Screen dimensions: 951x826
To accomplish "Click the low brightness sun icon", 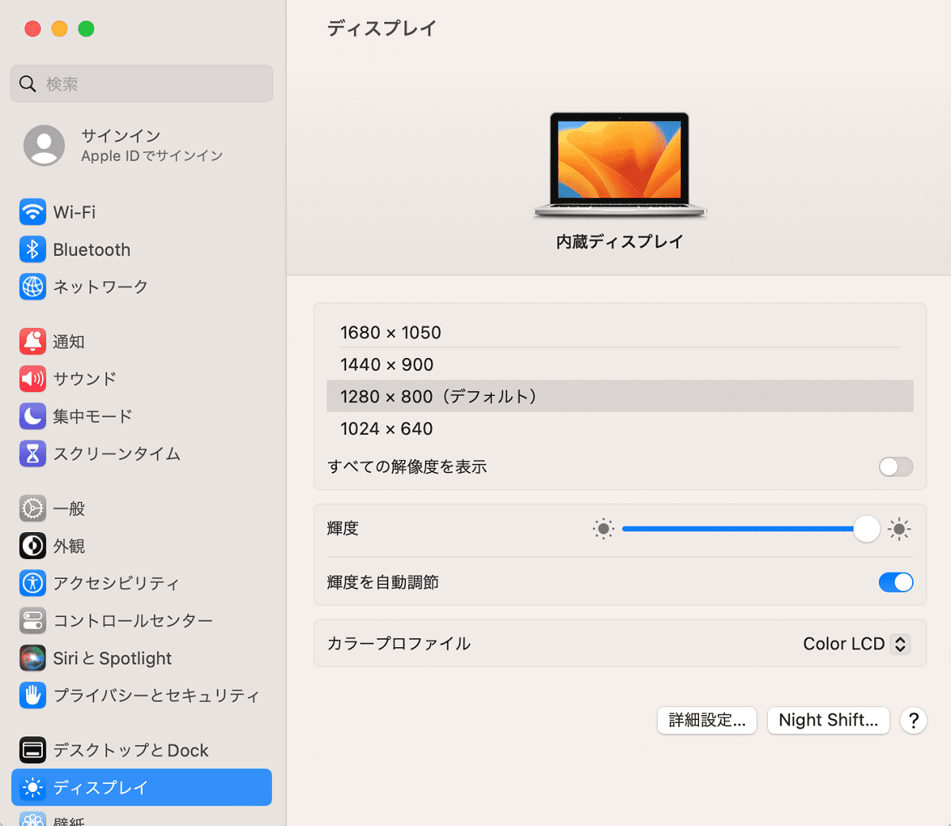I will tap(603, 529).
